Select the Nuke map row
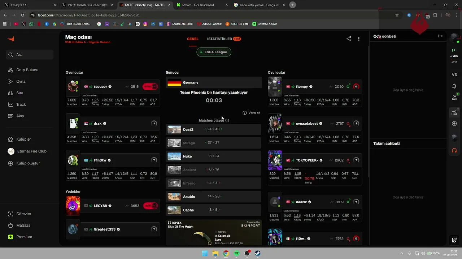The width and height of the screenshot is (462, 259). [x=213, y=156]
